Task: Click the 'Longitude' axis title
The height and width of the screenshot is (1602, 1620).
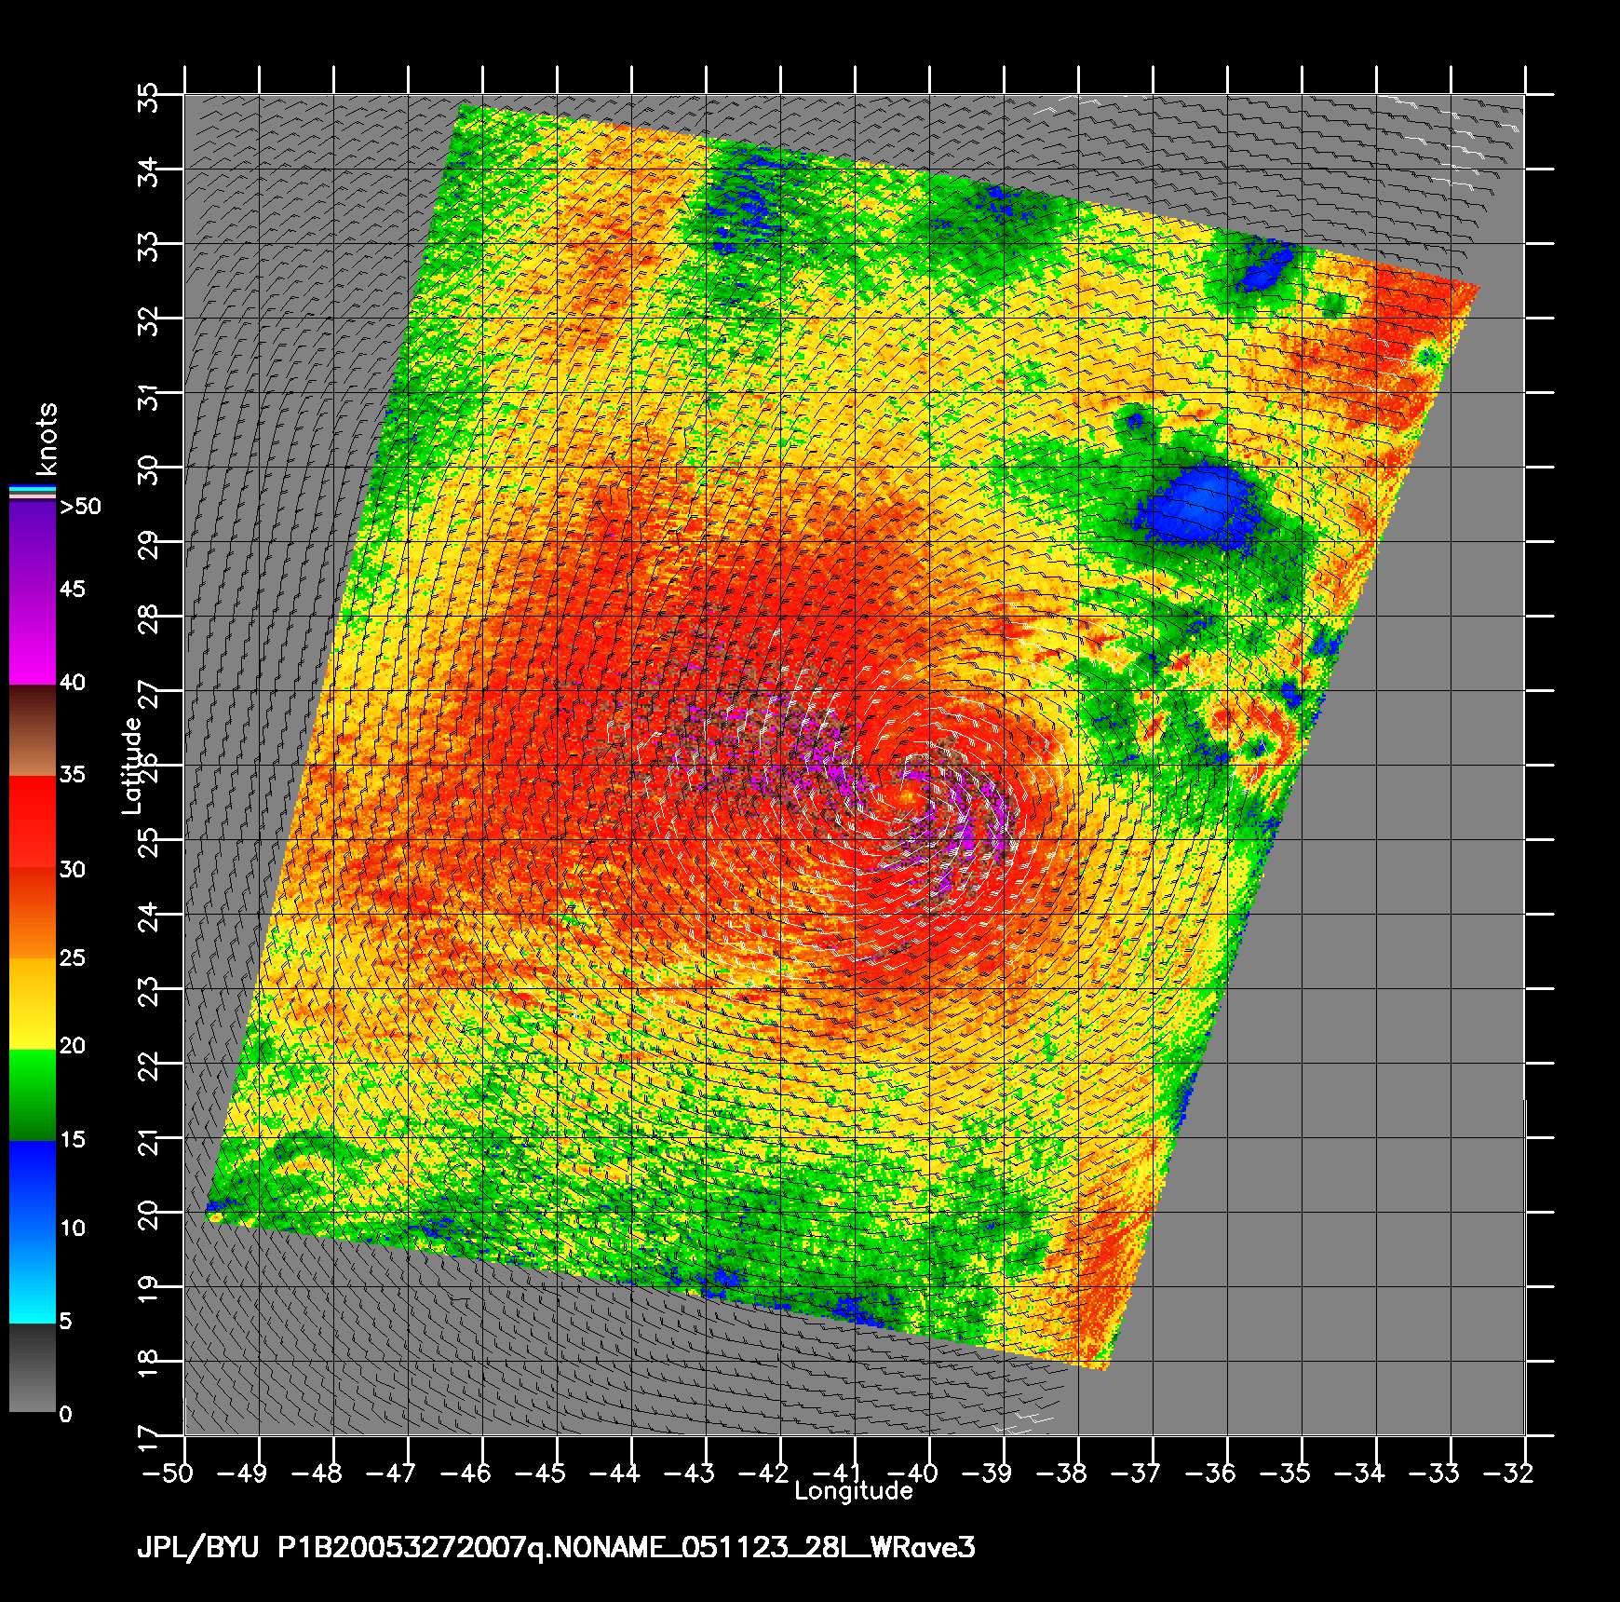Action: (x=854, y=1490)
